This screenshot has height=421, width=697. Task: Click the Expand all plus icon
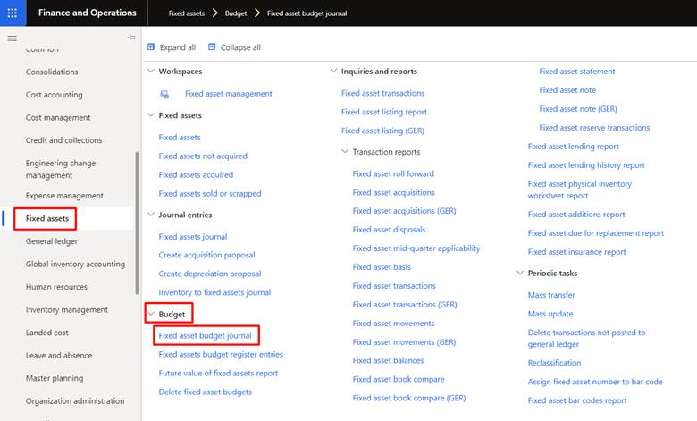click(151, 46)
